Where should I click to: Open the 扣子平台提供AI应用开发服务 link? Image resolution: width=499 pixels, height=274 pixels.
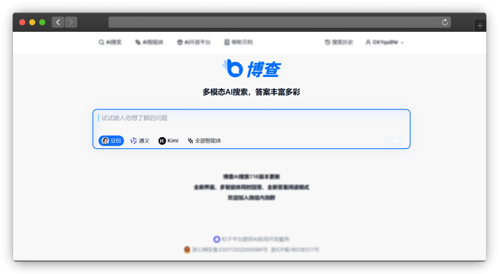(251, 239)
